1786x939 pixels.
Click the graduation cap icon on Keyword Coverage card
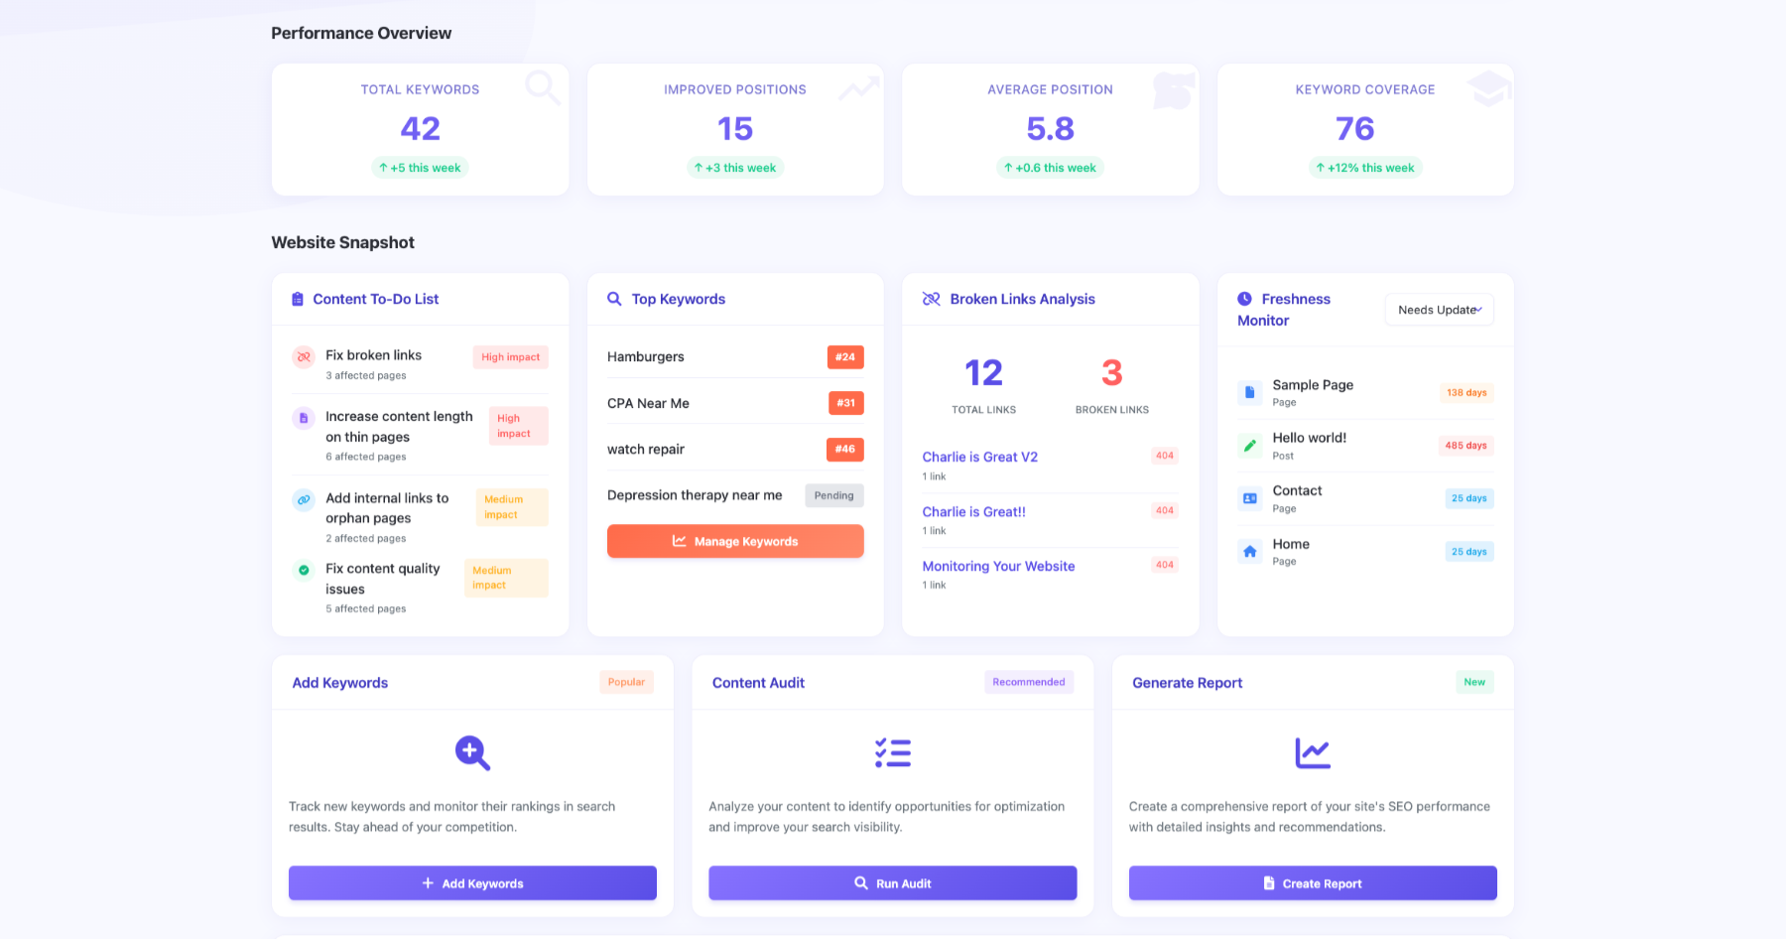1489,88
